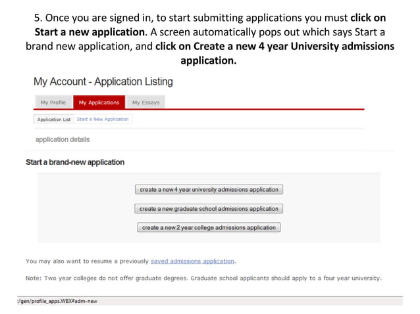Open the saved admissions application link

coord(192,261)
